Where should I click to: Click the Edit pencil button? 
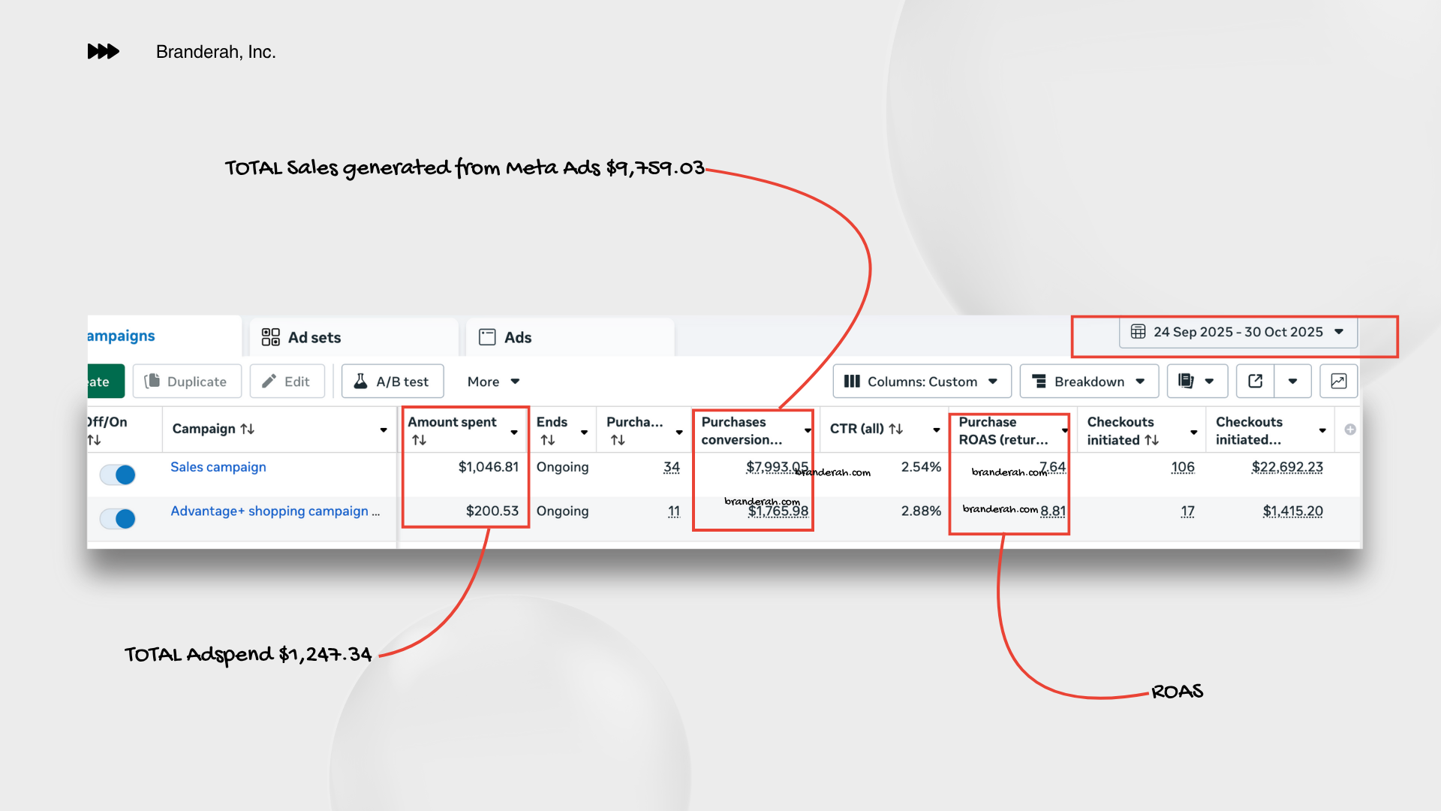(x=287, y=381)
